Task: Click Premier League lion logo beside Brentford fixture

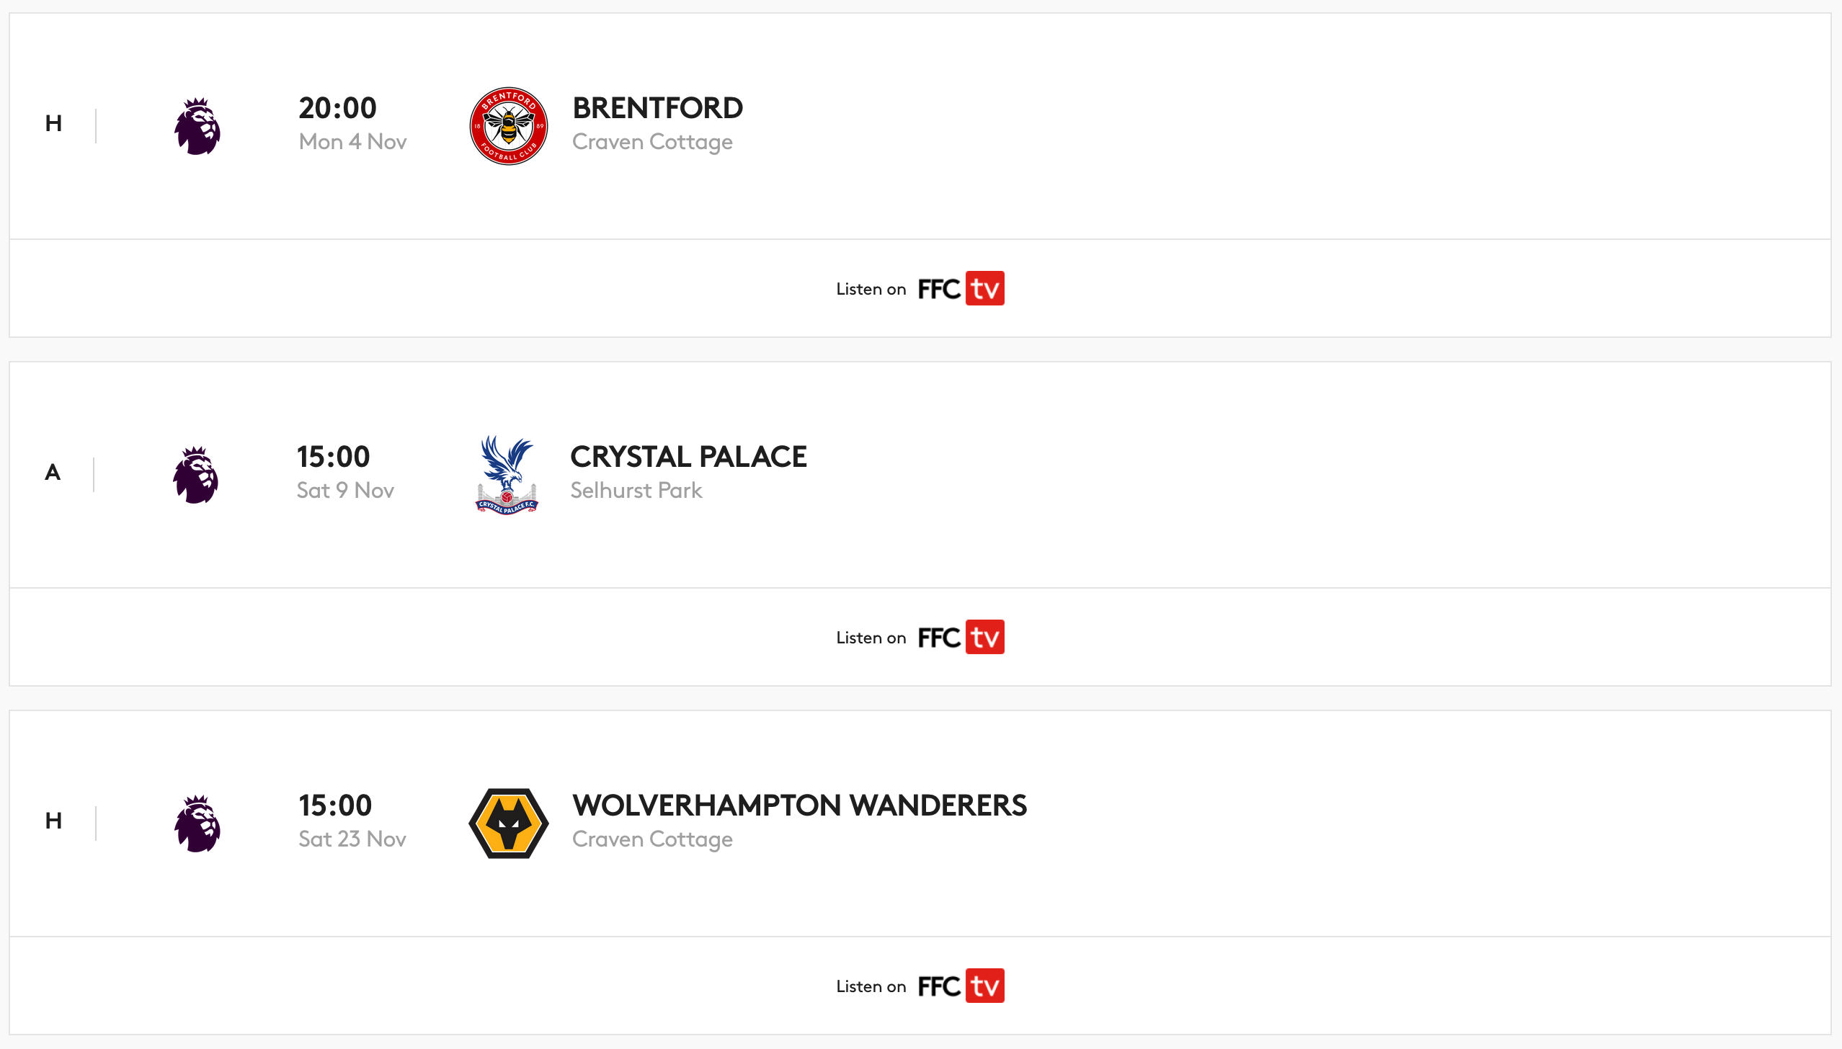Action: tap(197, 126)
